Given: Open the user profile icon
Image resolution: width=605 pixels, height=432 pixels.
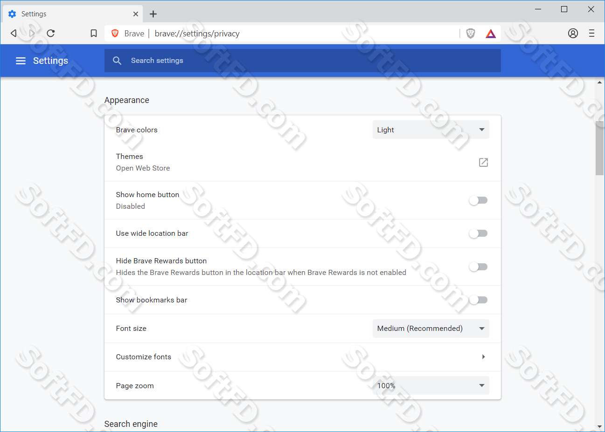Looking at the screenshot, I should coord(573,33).
